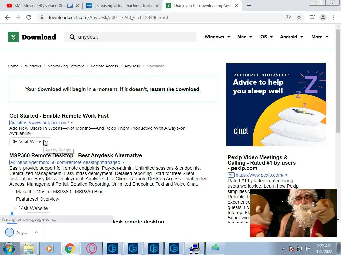Show hidden system tray icons
341x255 pixels.
pos(283,249)
